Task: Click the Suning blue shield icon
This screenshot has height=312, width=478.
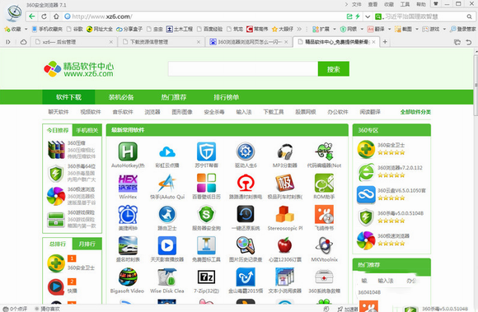Action: [x=206, y=151]
